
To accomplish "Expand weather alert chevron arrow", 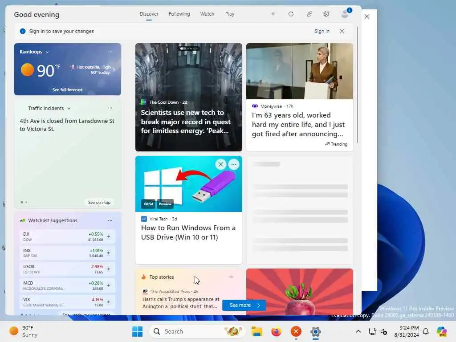I will click(114, 69).
